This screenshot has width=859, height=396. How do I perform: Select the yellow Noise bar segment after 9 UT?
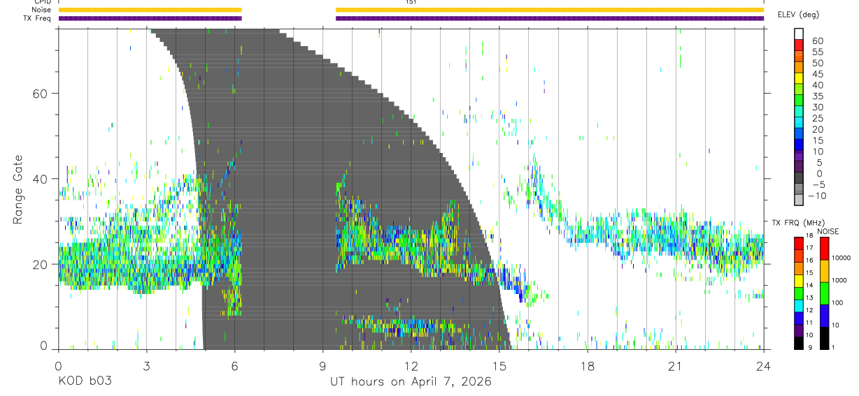[550, 10]
